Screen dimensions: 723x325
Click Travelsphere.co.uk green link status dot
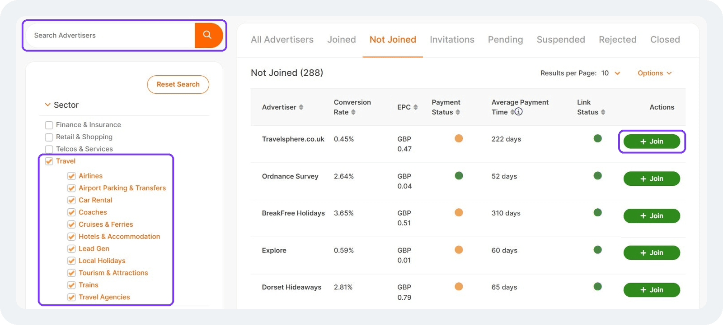pyautogui.click(x=597, y=138)
